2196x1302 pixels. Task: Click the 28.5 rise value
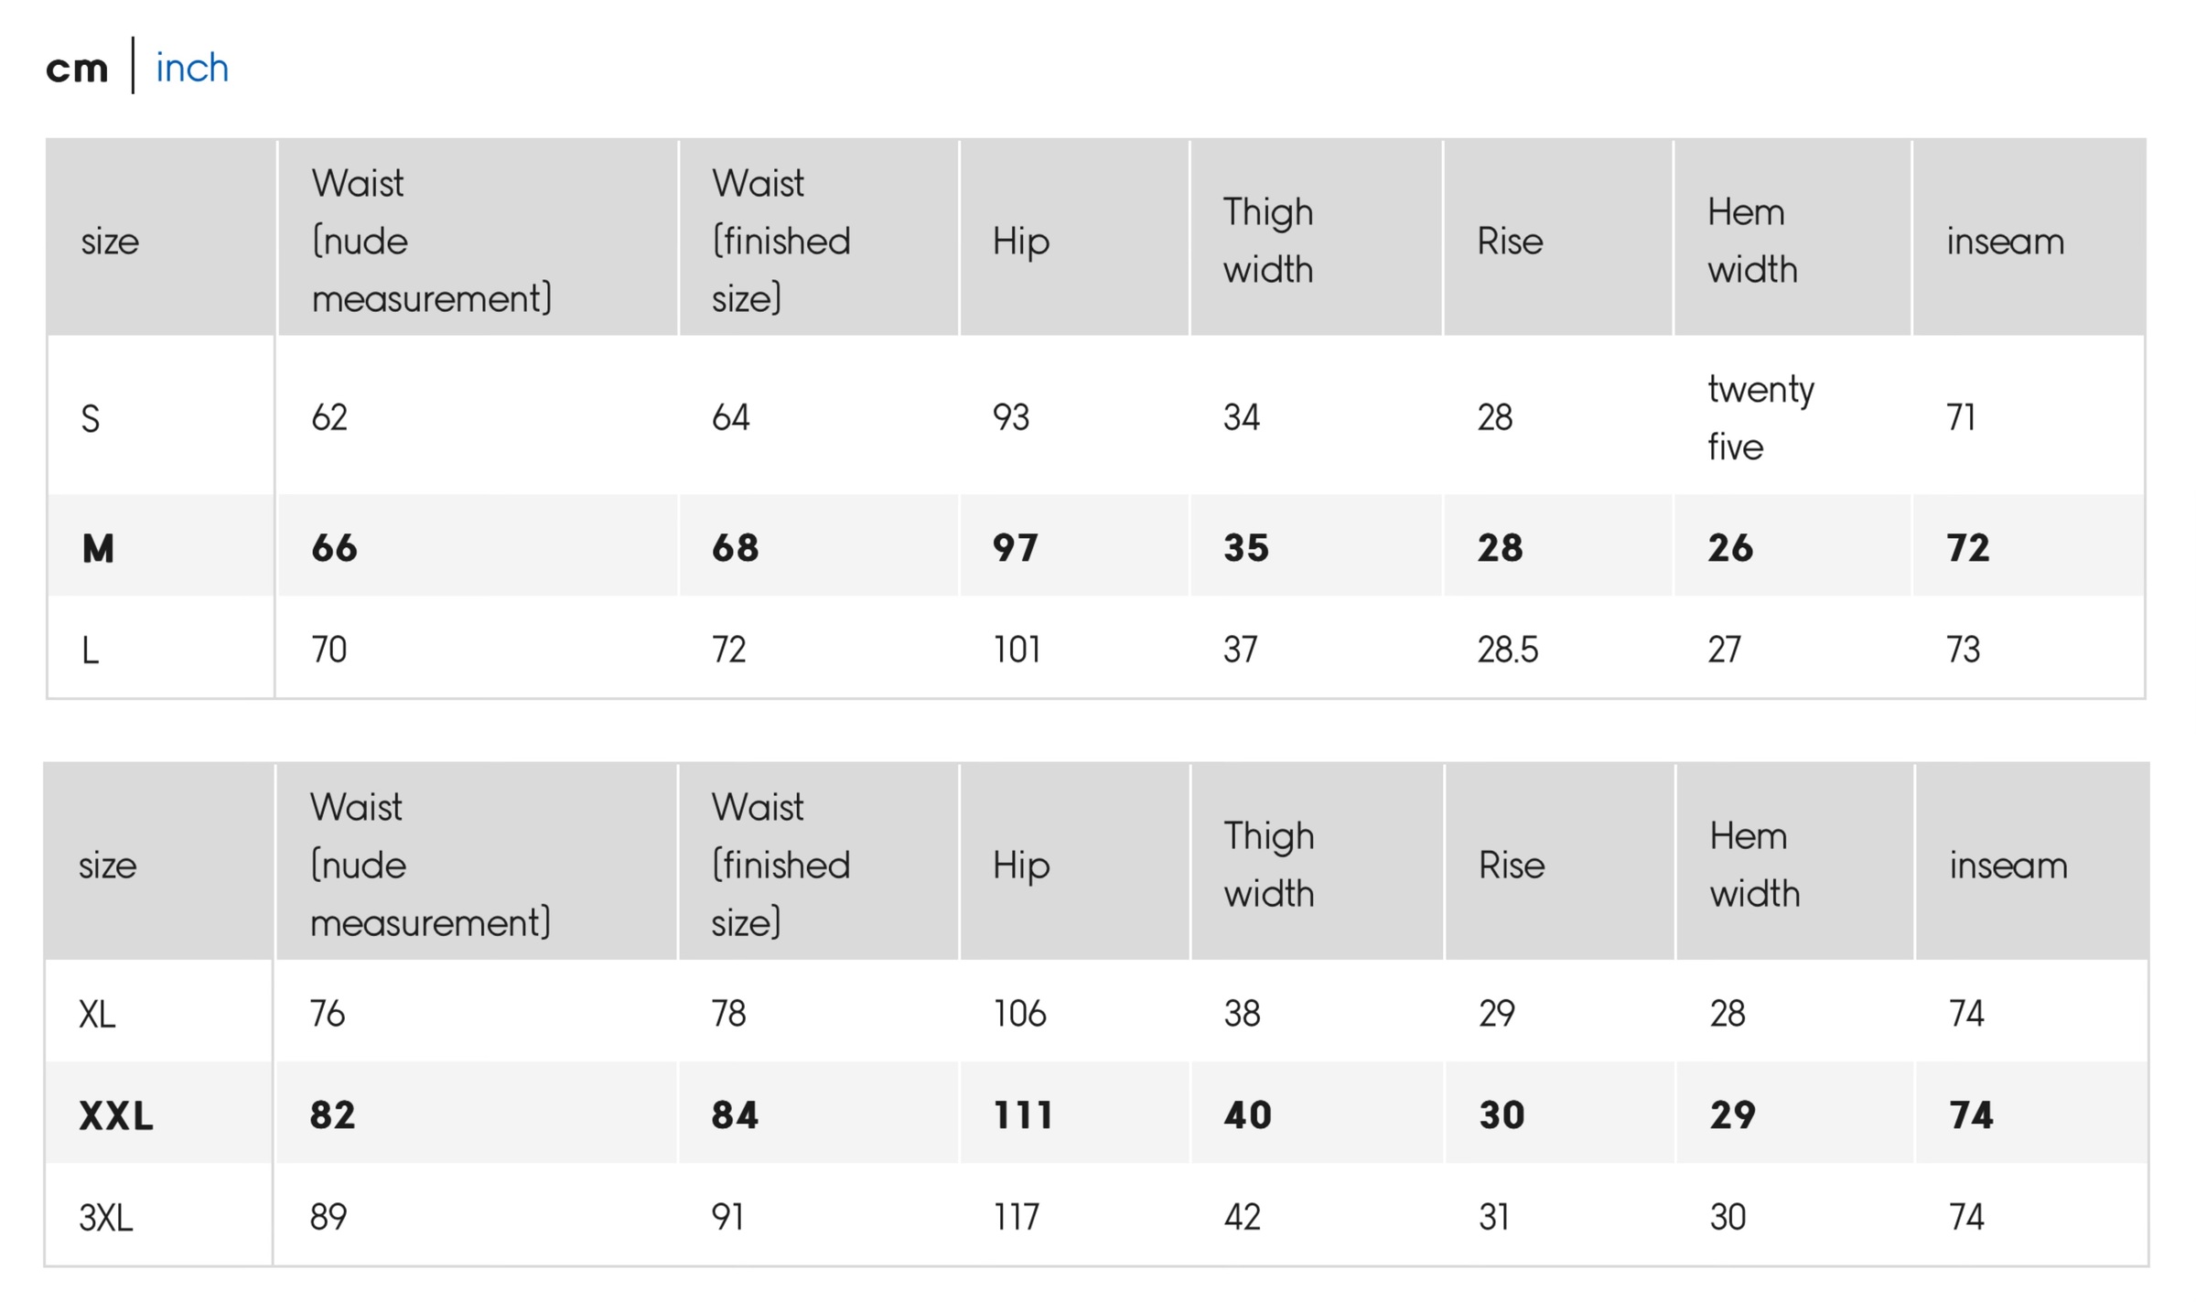pyautogui.click(x=1507, y=650)
